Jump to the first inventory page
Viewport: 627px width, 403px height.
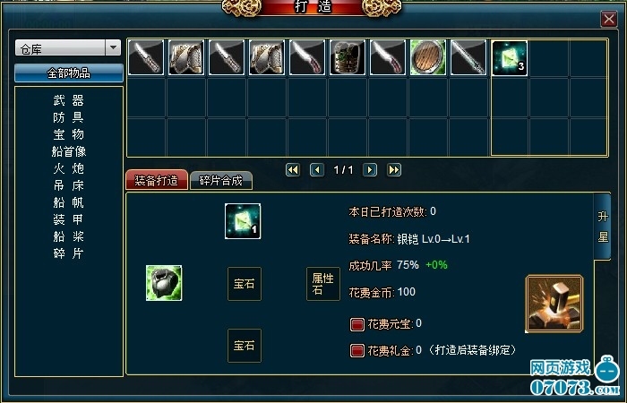293,170
